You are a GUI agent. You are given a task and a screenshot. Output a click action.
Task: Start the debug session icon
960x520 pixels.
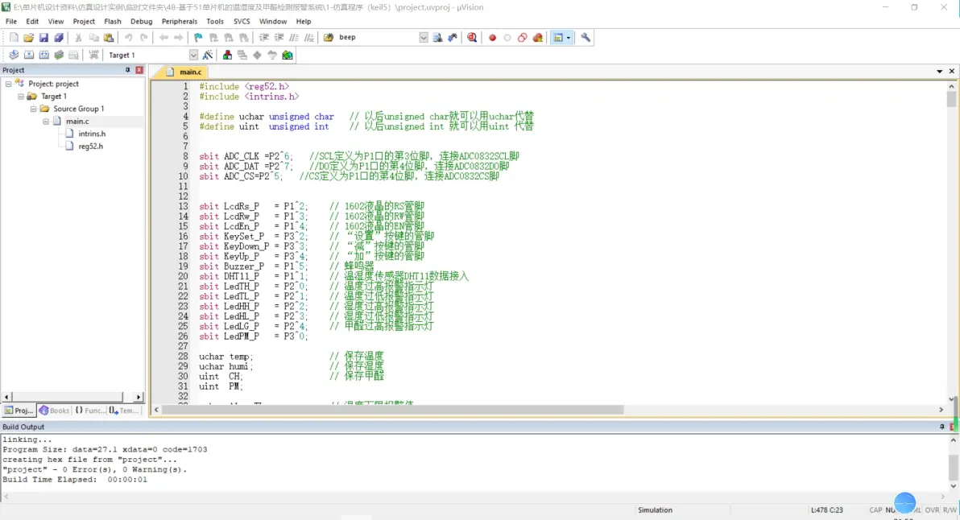pos(472,38)
